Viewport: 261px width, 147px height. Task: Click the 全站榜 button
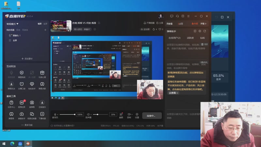[145, 29]
